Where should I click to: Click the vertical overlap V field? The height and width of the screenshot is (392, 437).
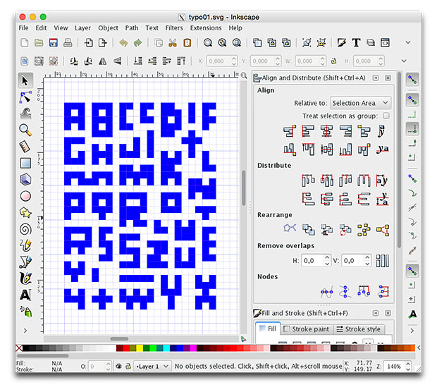click(352, 261)
